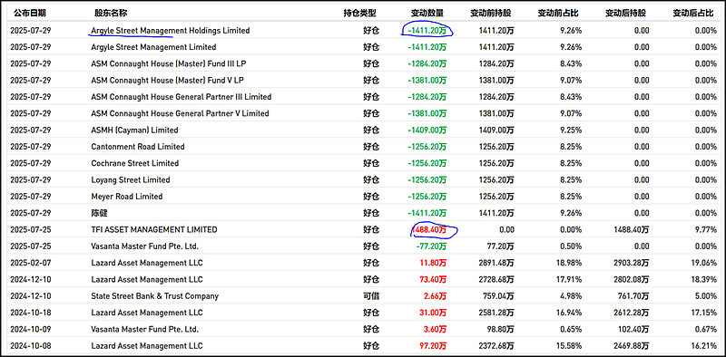
Task: Click the 股东名称 column header
Action: coord(110,14)
